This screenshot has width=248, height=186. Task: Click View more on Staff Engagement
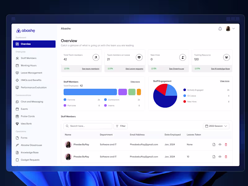pyautogui.click(x=224, y=81)
